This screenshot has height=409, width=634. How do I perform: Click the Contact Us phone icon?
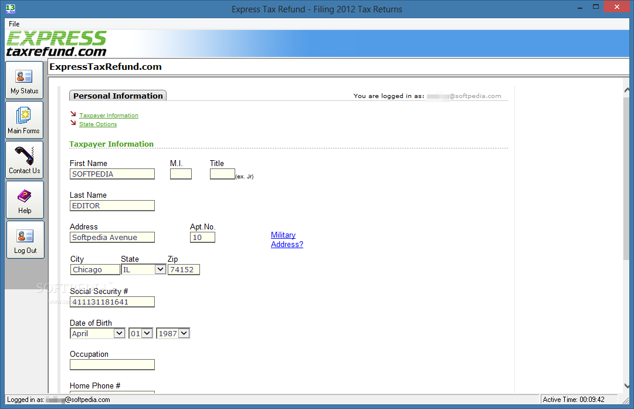coord(24,156)
